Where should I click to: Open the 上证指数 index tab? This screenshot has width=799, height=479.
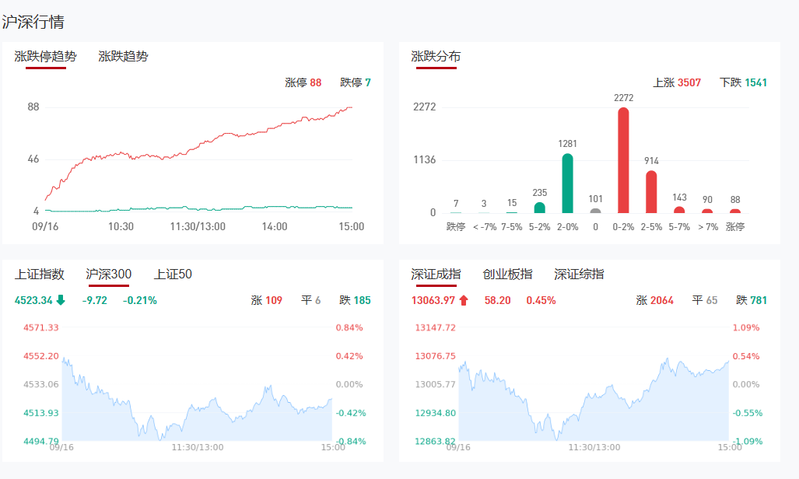click(39, 274)
